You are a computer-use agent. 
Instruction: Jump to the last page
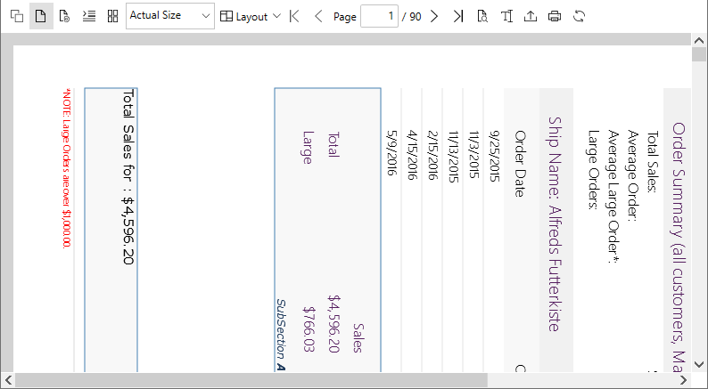coord(457,16)
